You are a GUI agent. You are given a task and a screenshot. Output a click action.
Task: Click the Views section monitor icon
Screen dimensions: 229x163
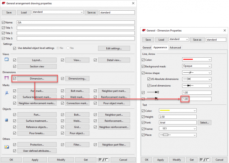7,59
